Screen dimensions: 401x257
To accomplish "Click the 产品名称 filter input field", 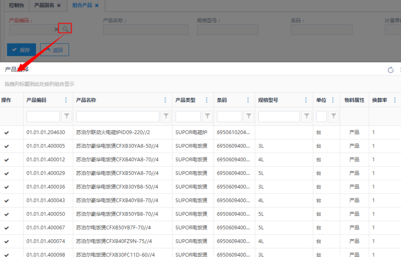I will pos(118,116).
